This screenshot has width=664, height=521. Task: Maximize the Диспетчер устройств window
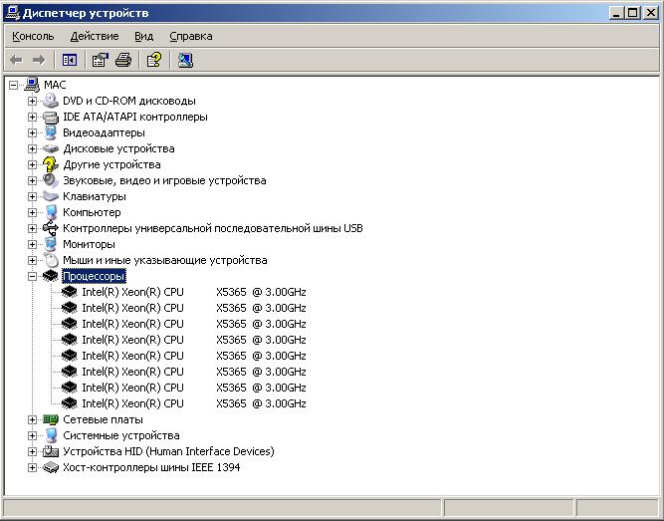pyautogui.click(x=633, y=13)
